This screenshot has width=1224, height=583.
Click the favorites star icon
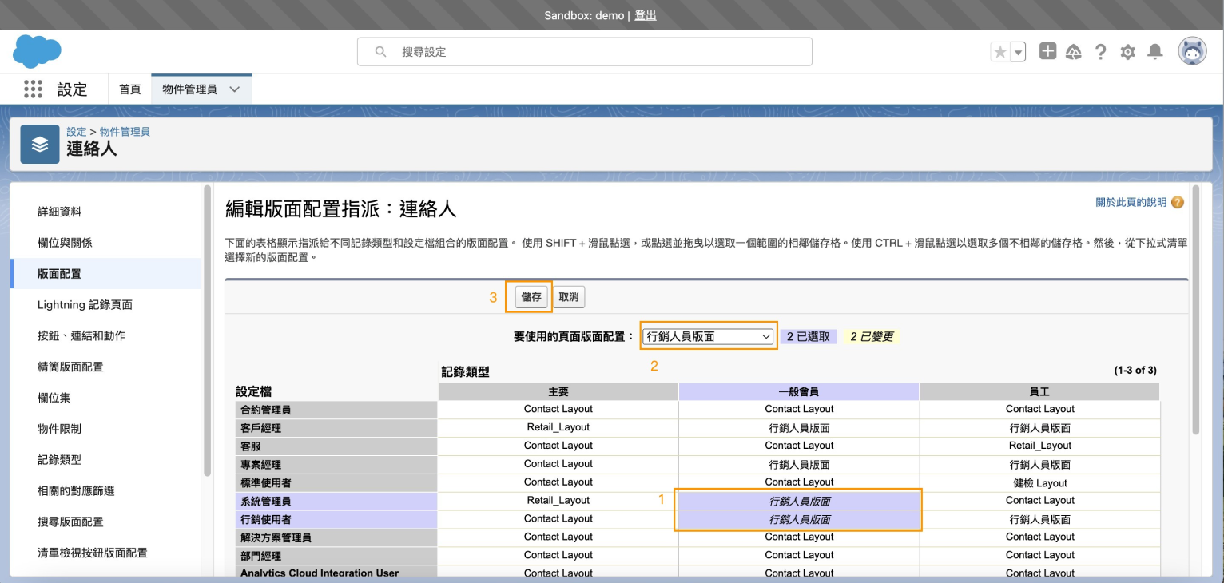(x=999, y=52)
